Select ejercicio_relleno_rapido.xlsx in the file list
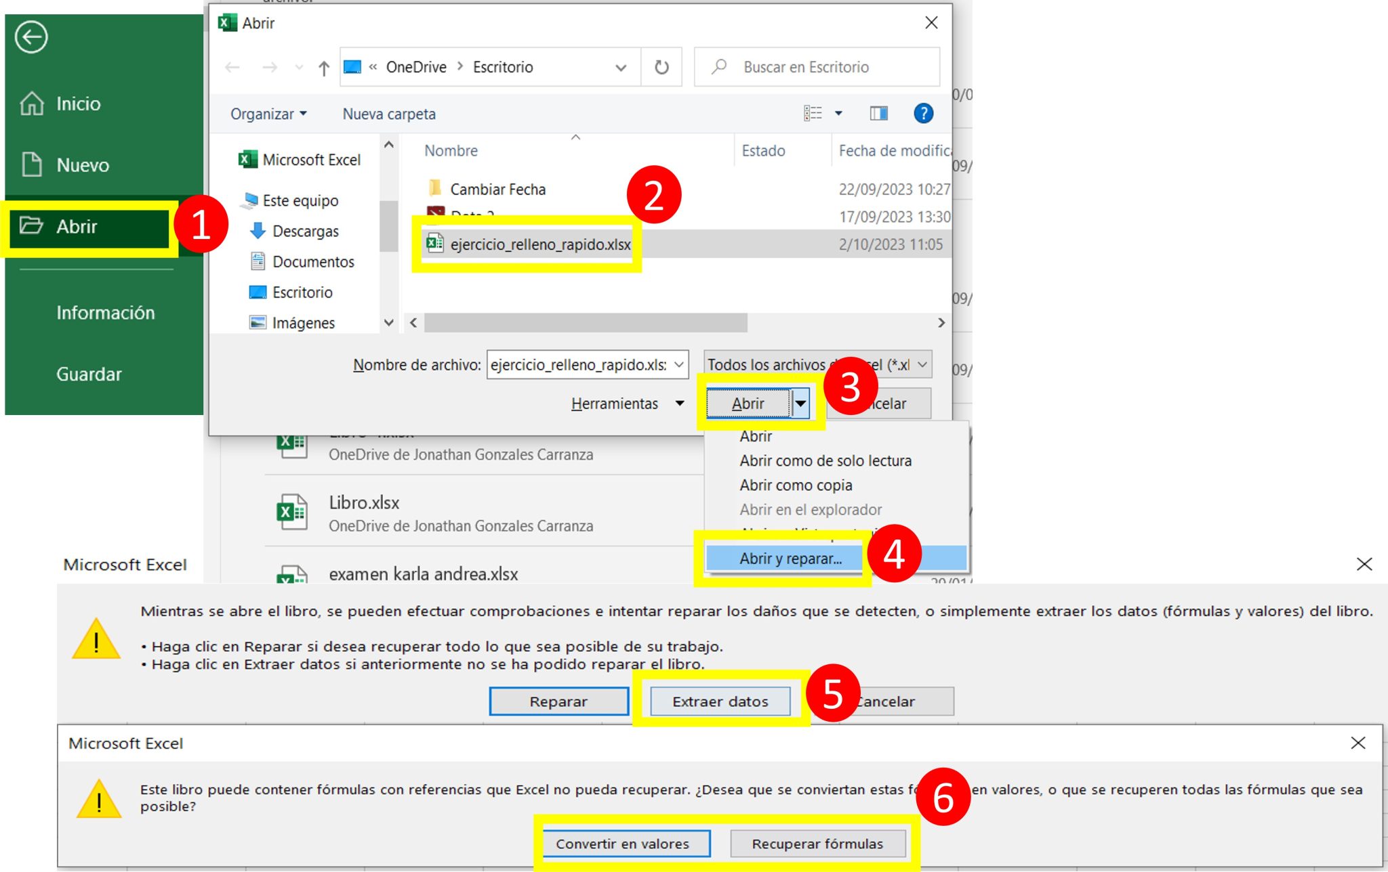The width and height of the screenshot is (1388, 872). pyautogui.click(x=528, y=243)
